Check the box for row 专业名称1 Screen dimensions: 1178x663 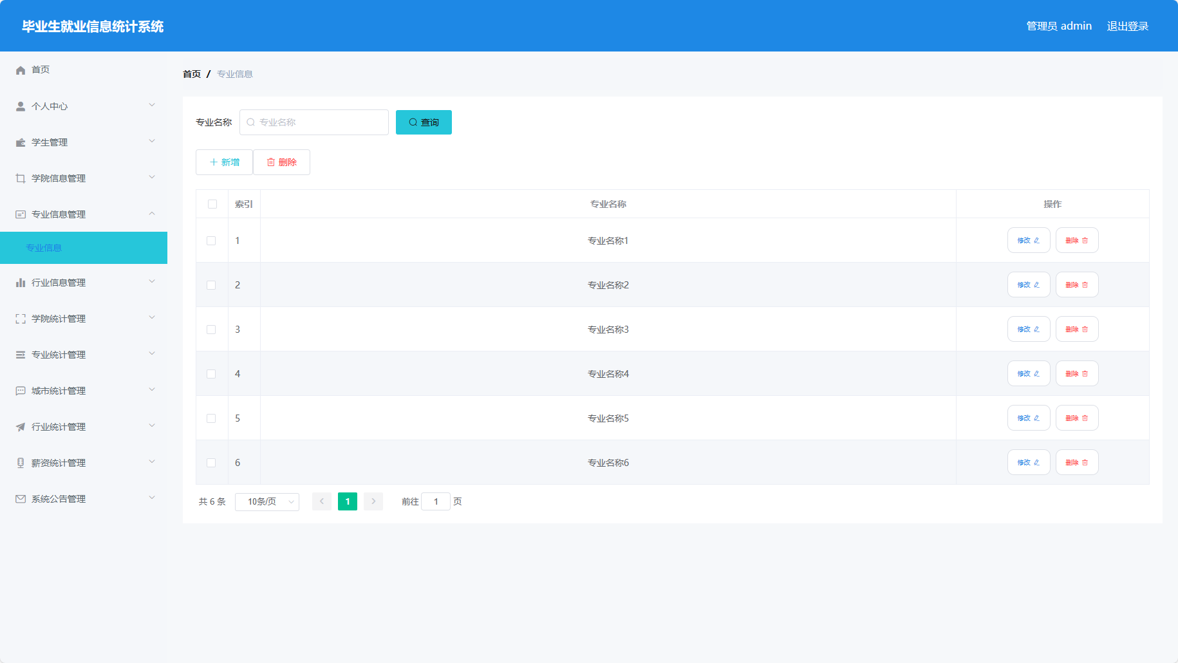click(x=211, y=241)
